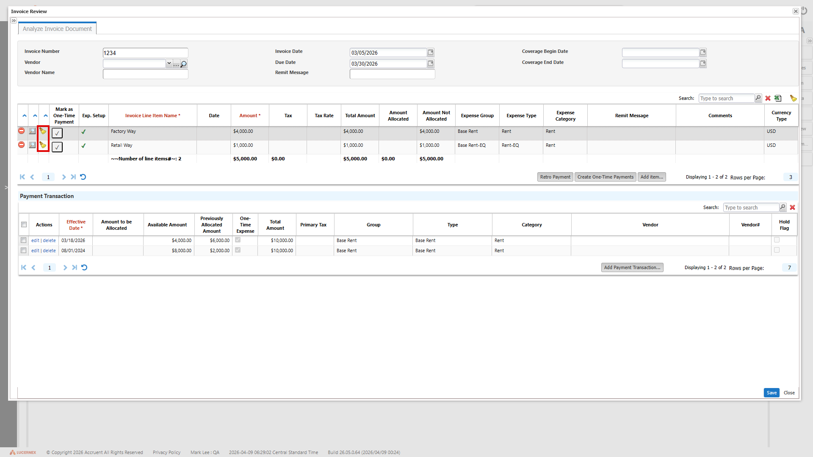Click the broom icon on Factory Way row

tap(43, 131)
